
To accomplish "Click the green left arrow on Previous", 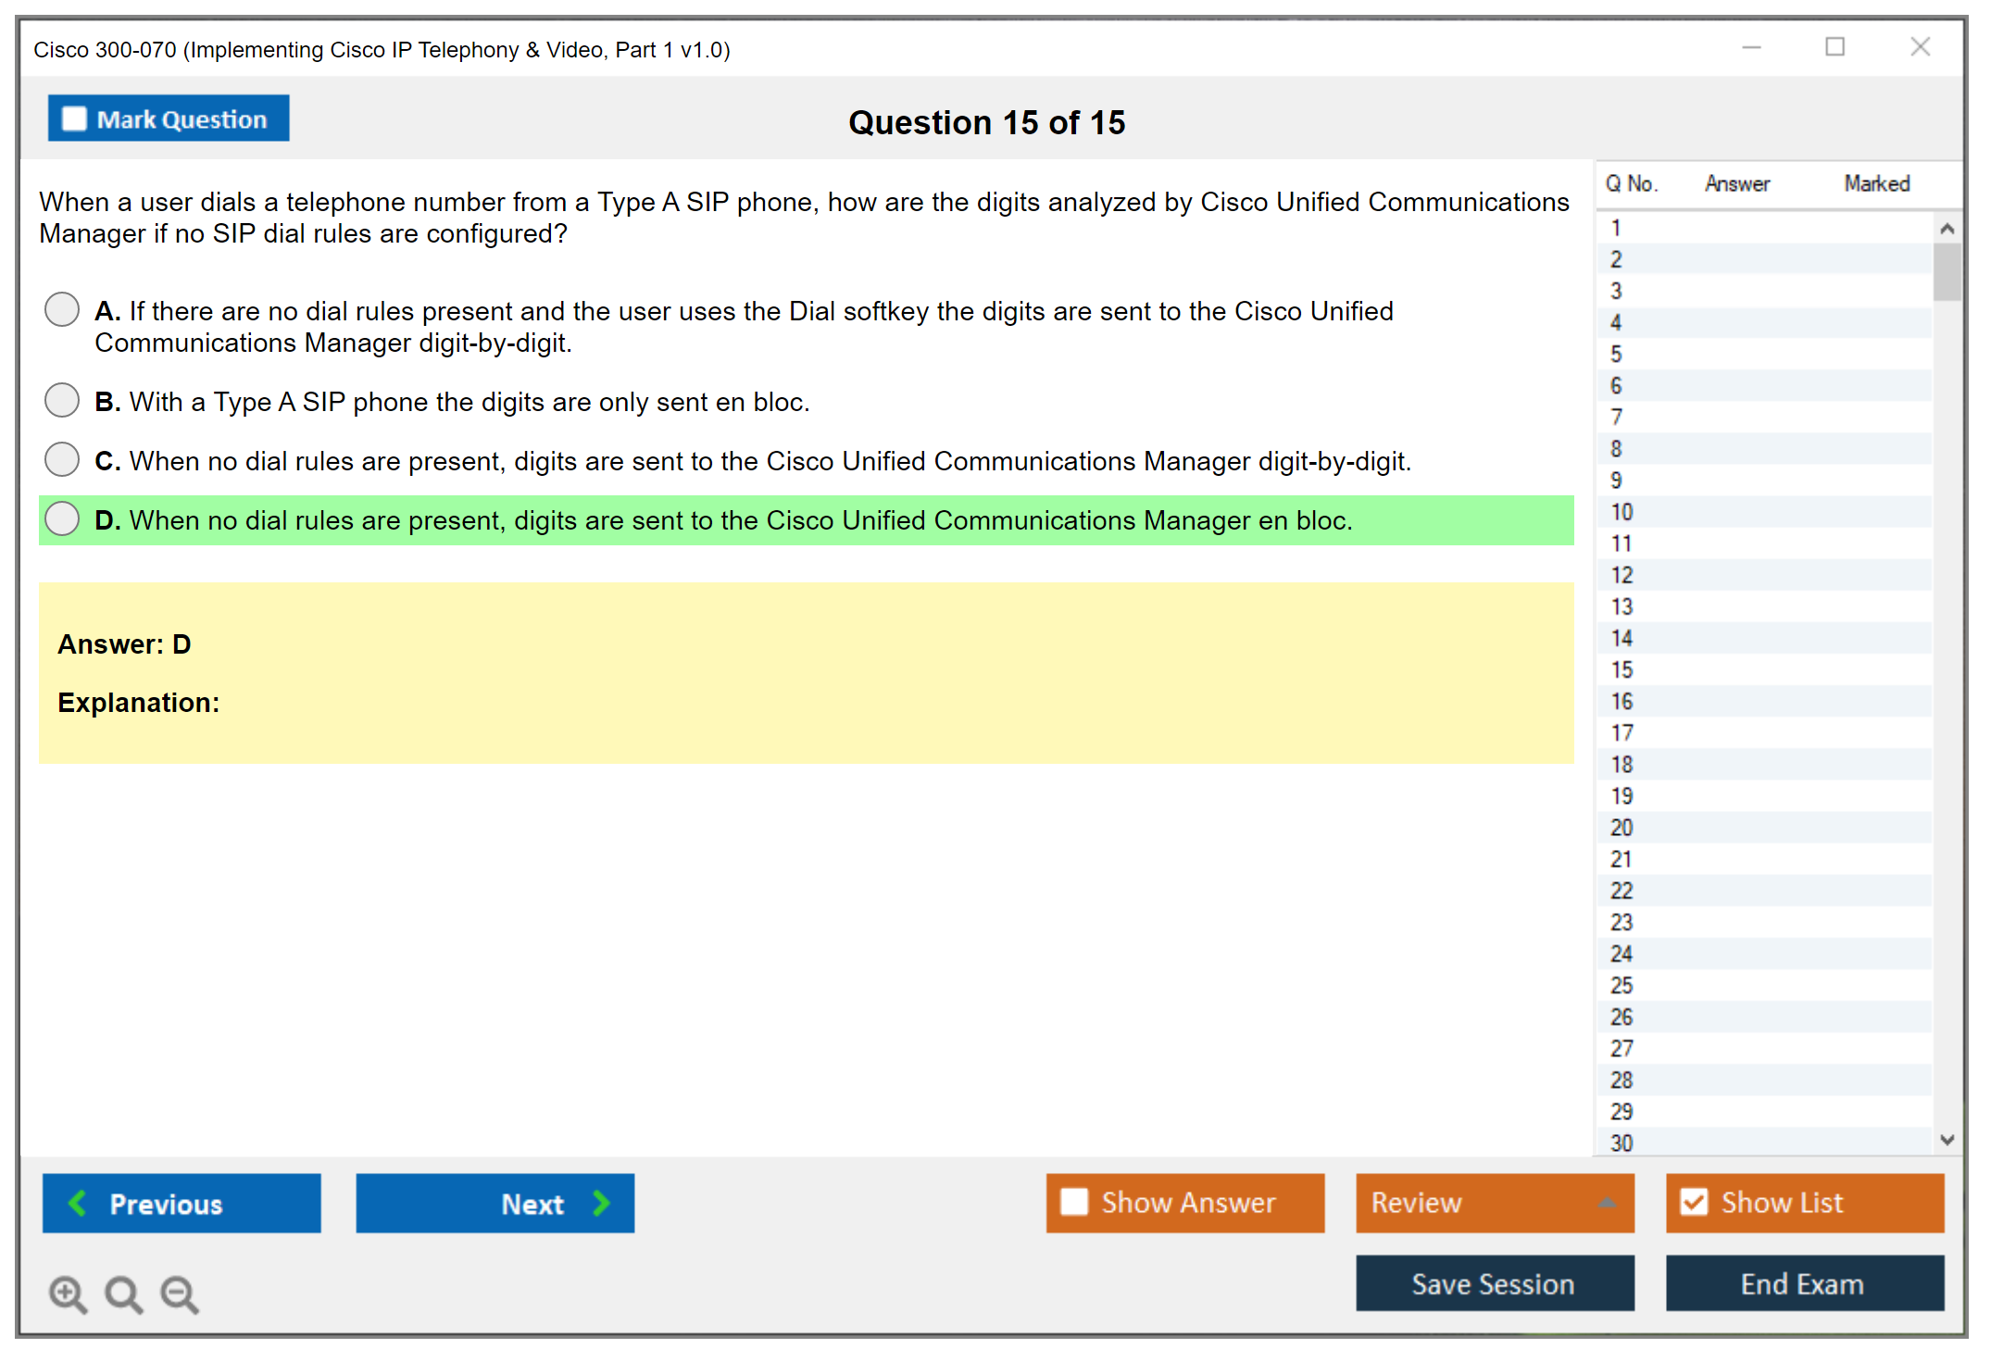I will [78, 1203].
